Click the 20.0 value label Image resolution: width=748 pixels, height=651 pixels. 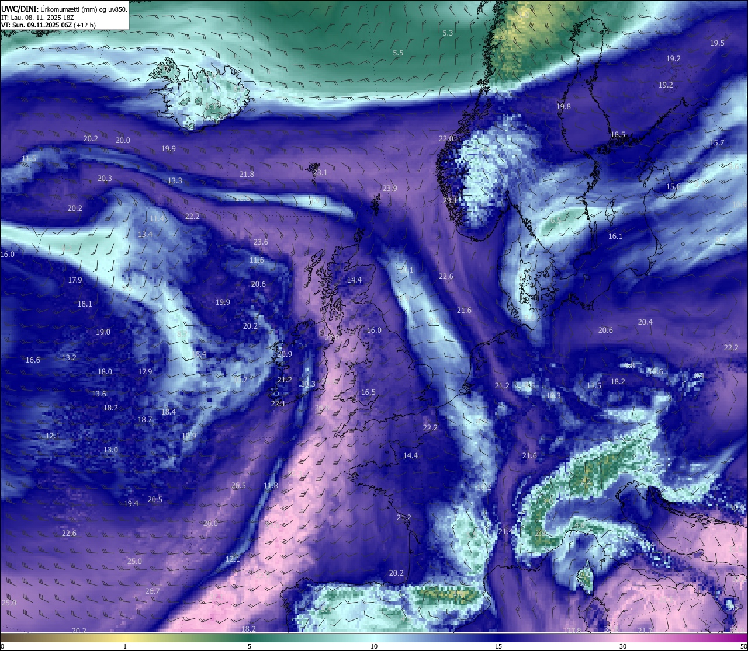[x=123, y=141]
